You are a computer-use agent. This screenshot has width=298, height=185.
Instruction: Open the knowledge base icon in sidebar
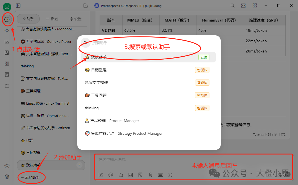point(7,75)
